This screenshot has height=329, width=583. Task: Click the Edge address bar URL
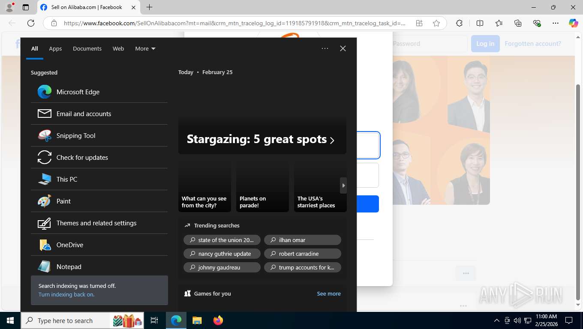pos(234,23)
